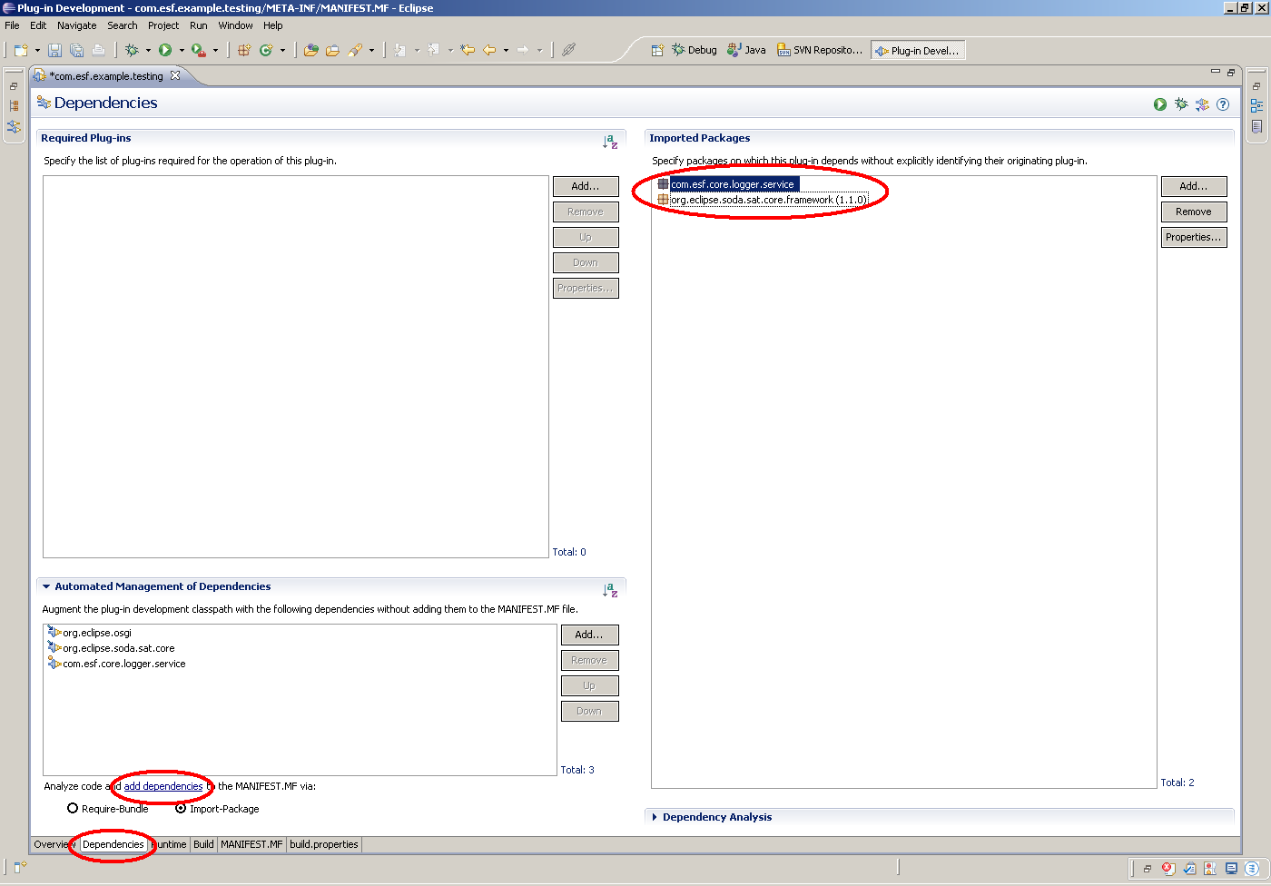Image resolution: width=1271 pixels, height=886 pixels.
Task: Switch to the Build tab
Action: coord(203,844)
